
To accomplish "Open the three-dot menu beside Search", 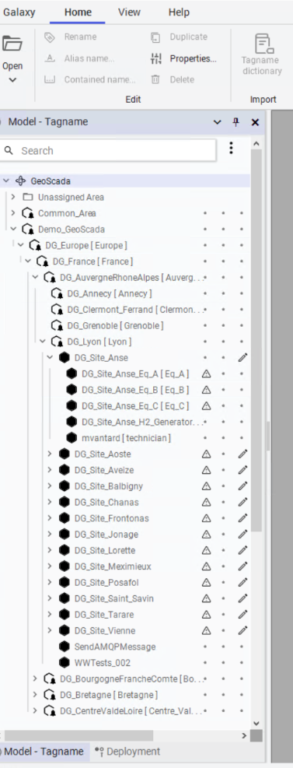I will [232, 149].
